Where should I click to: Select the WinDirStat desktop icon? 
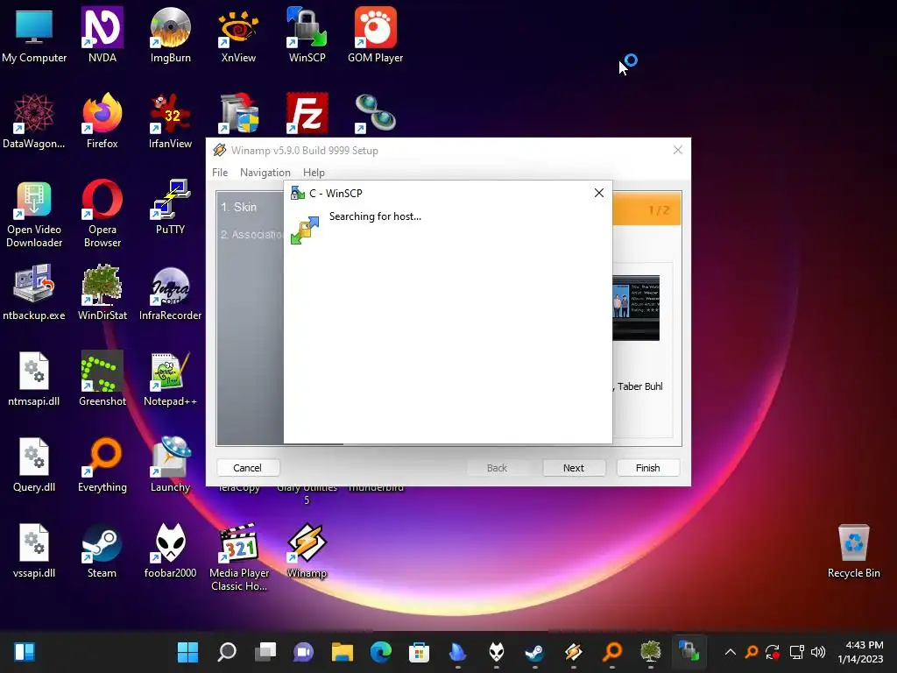pos(102,293)
